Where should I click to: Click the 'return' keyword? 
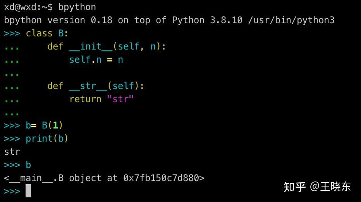pyautogui.click(x=86, y=99)
